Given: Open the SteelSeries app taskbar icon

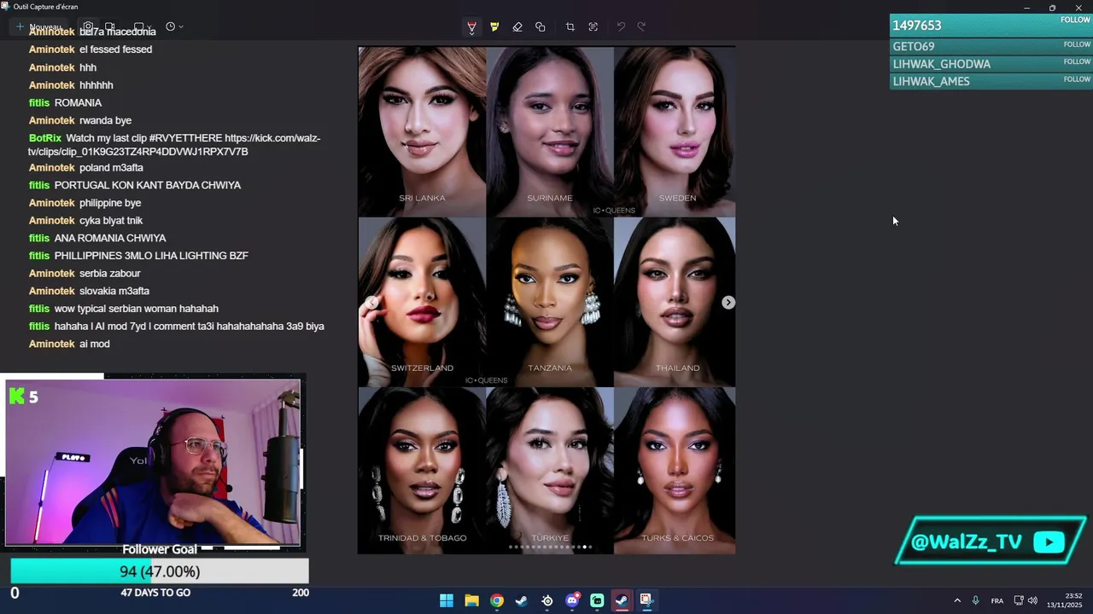Looking at the screenshot, I should coord(547,600).
